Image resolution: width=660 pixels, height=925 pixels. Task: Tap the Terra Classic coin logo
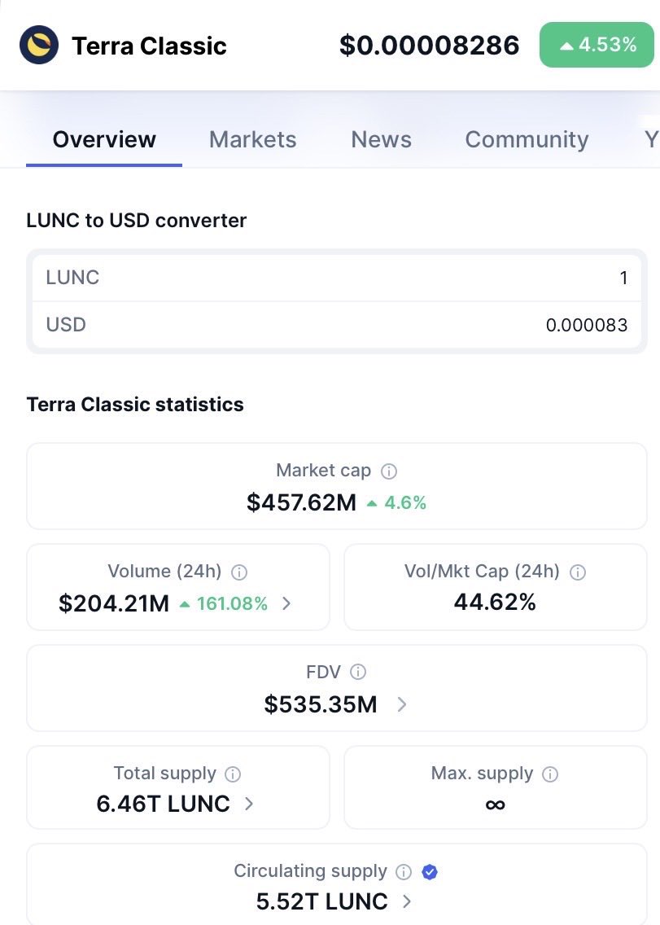tap(39, 45)
